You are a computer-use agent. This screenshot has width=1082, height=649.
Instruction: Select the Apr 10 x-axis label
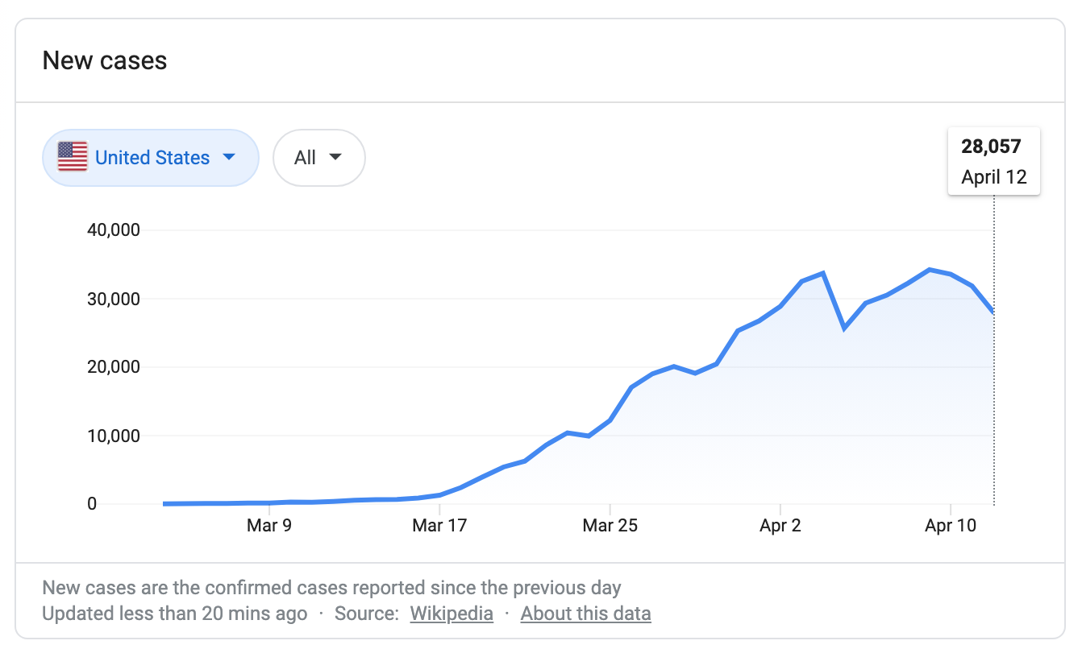pyautogui.click(x=951, y=527)
